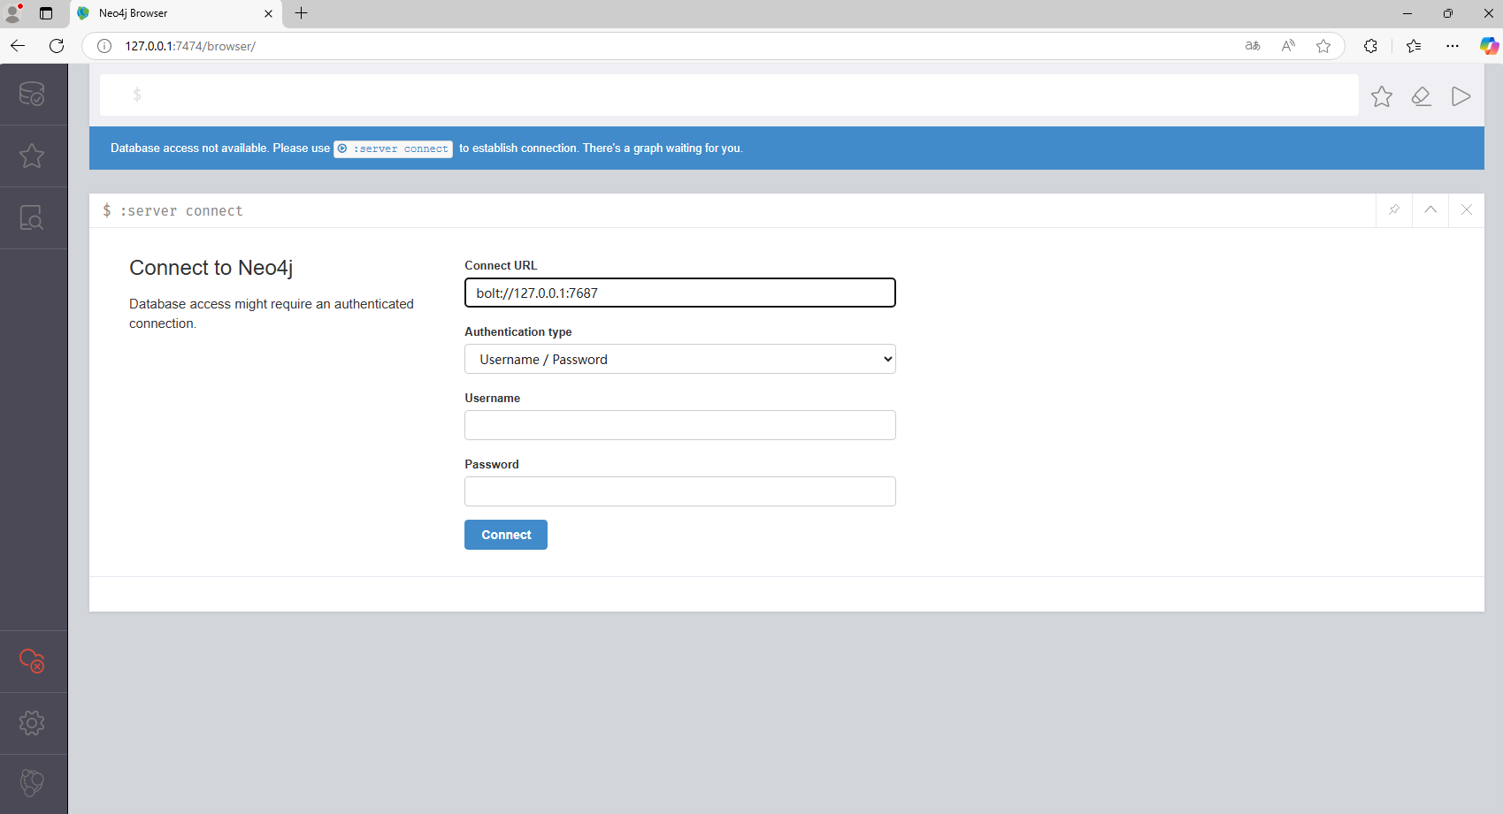Image resolution: width=1503 pixels, height=814 pixels.
Task: Clear the editor with eraser icon
Action: [1422, 96]
